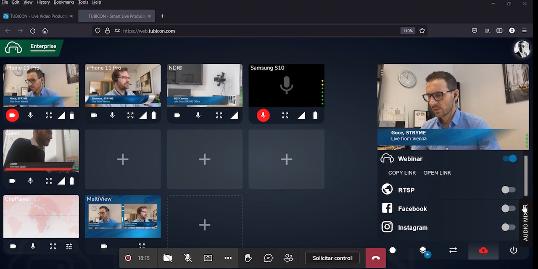
Task: Expand the Samsung S10 tile to fullscreen
Action: pyautogui.click(x=285, y=115)
